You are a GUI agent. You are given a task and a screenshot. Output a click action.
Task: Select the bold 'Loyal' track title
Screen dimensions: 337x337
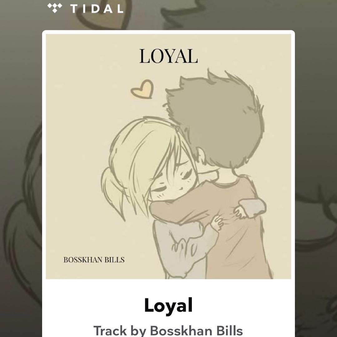[168, 305]
